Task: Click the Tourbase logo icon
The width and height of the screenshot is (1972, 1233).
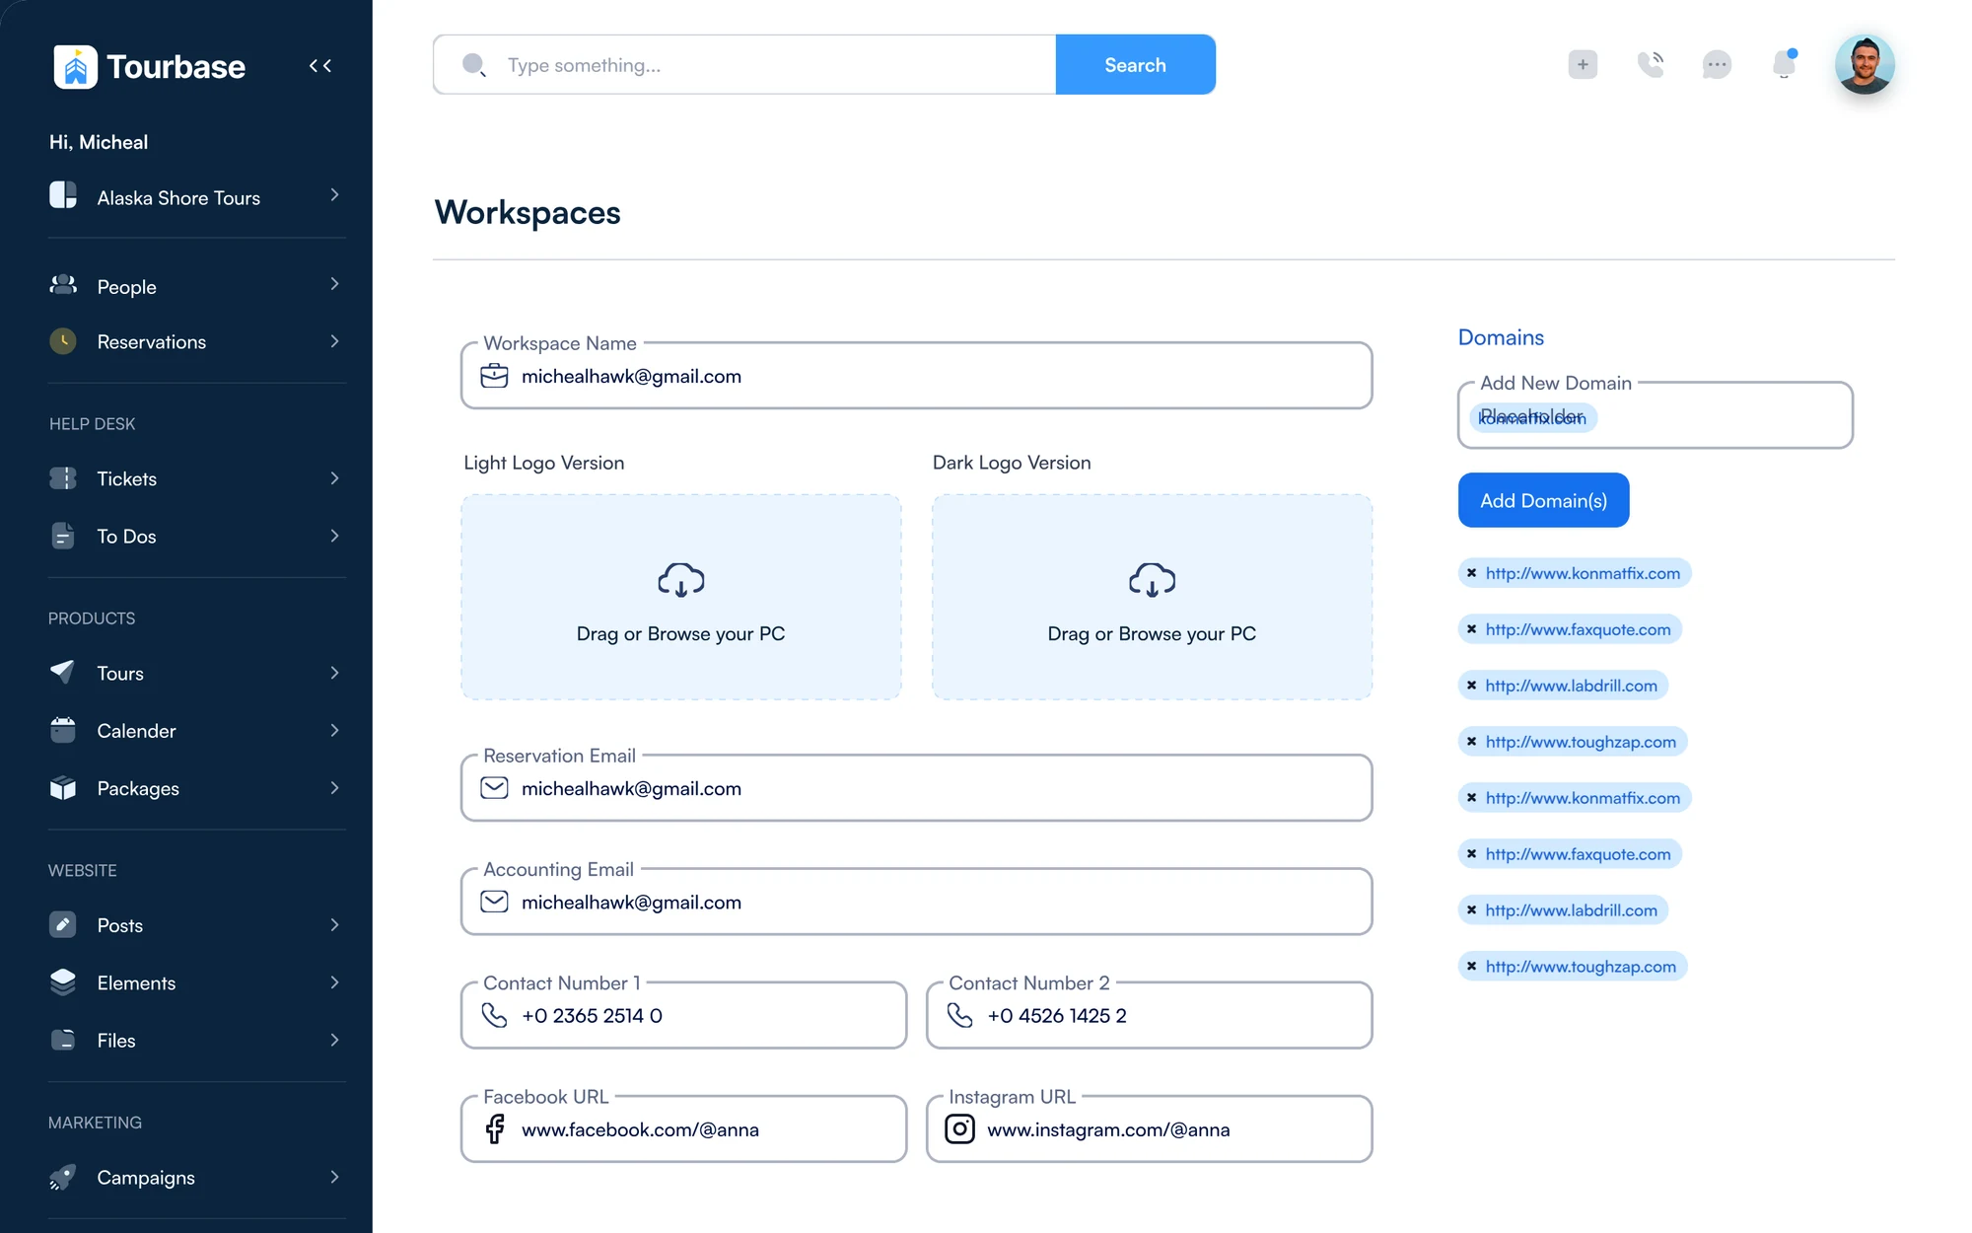Action: pos(75,67)
